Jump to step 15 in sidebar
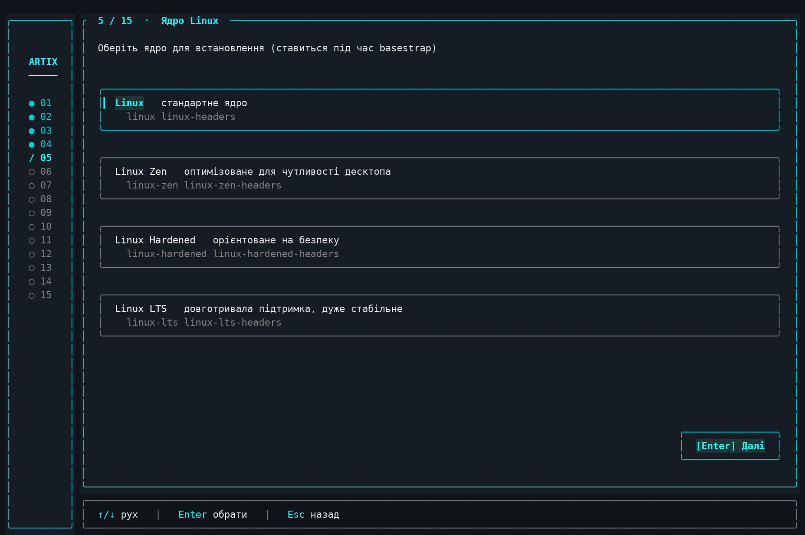The width and height of the screenshot is (805, 535). 40,295
